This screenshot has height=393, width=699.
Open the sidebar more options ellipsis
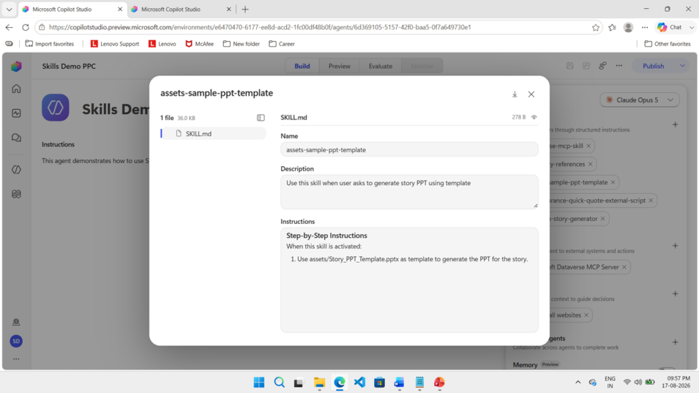pyautogui.click(x=16, y=359)
